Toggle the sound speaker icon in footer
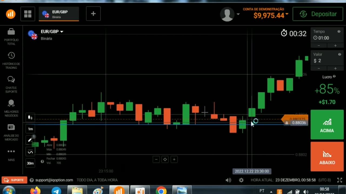This screenshot has height=194, width=346. [228, 180]
